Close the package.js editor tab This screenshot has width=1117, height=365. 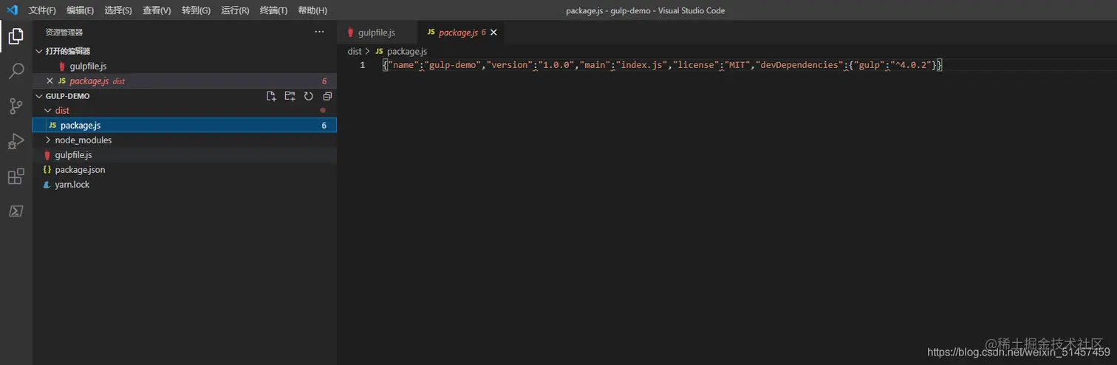(x=493, y=33)
